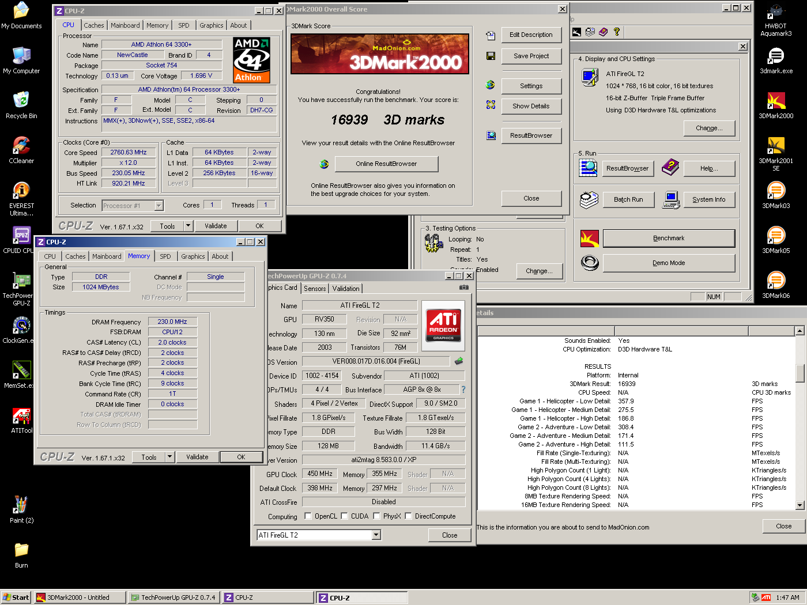Launch 3DMark06 desktop shortcut
807x605 pixels.
(x=776, y=285)
